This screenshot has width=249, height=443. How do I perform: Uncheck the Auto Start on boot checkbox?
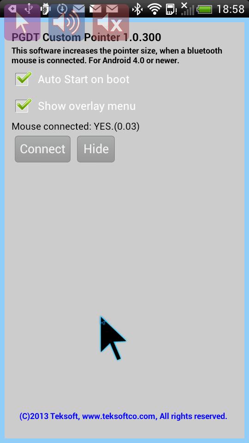[x=22, y=79]
